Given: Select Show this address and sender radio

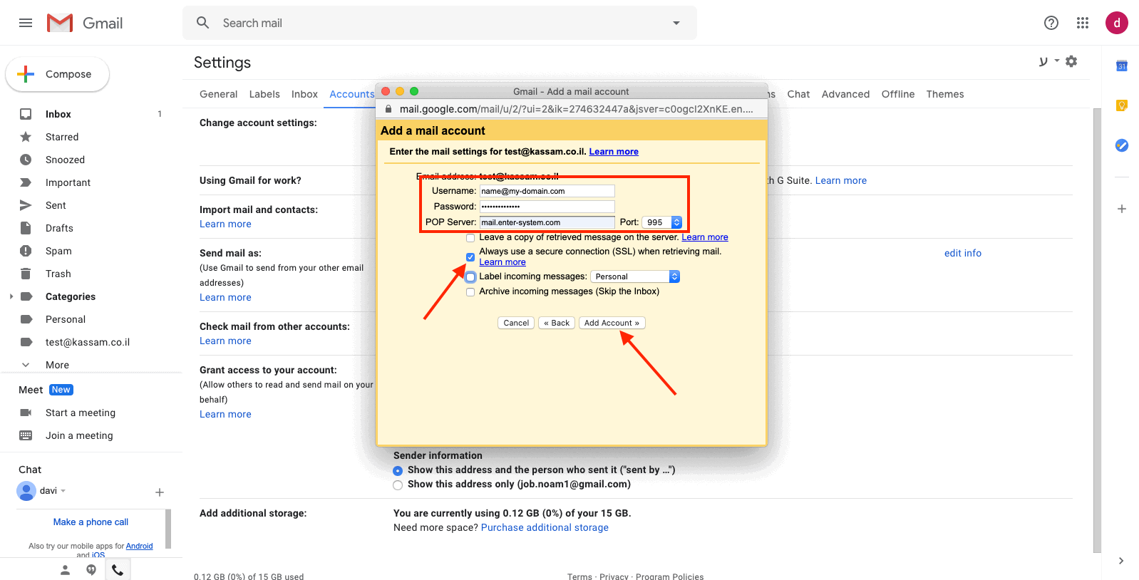Looking at the screenshot, I should tap(398, 471).
